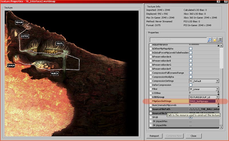Enable CompressionFullDynamicRange checkbox

click(191, 73)
